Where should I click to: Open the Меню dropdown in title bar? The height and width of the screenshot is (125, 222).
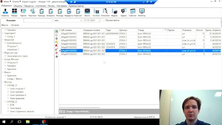tap(7, 1)
